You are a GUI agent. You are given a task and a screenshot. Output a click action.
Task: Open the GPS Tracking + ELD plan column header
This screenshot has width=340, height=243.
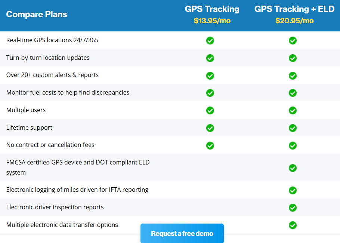pos(294,9)
